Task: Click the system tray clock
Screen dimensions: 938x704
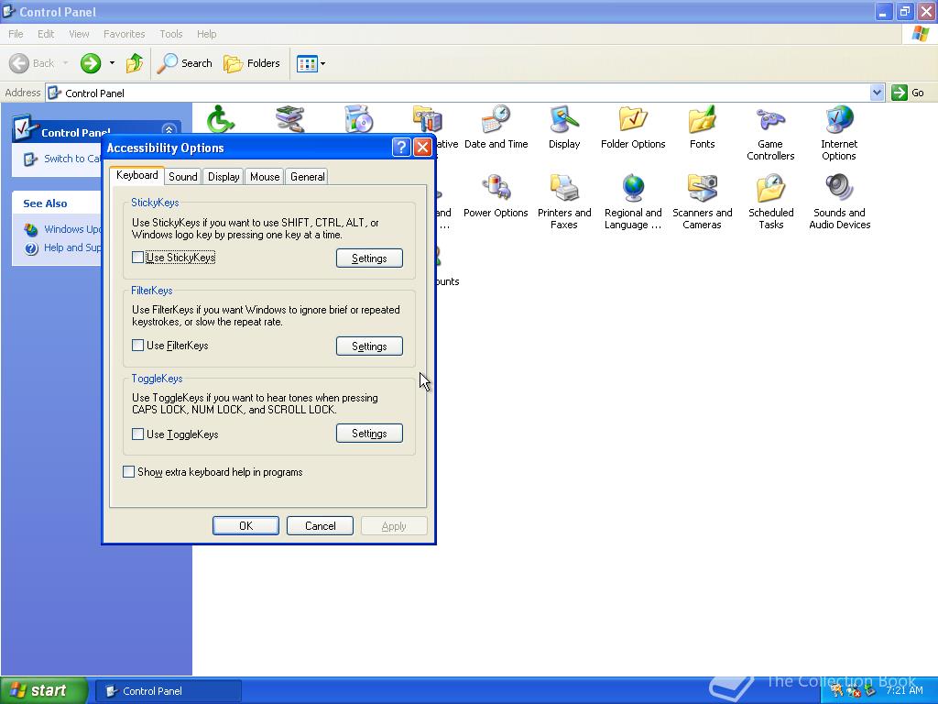Action: [904, 690]
